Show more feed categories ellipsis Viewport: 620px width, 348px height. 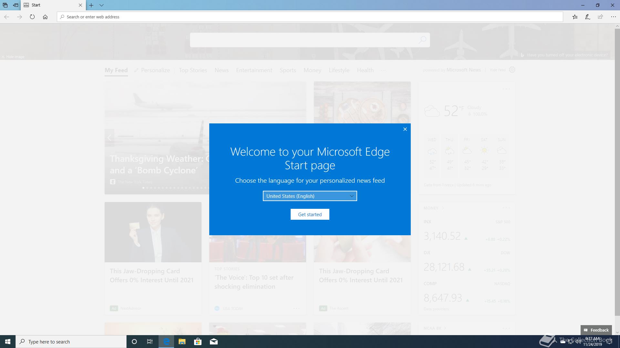click(x=383, y=70)
